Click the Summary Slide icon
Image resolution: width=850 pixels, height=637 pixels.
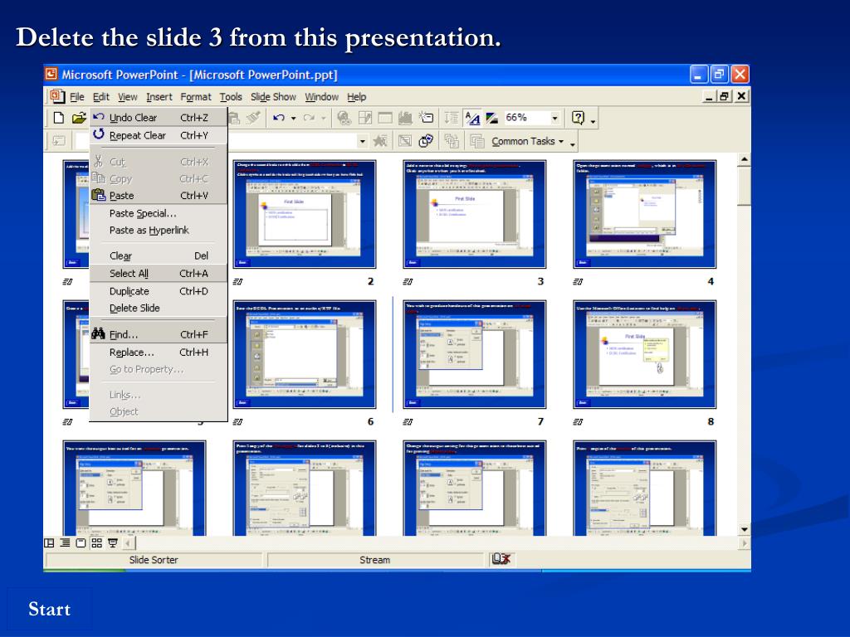click(x=452, y=141)
